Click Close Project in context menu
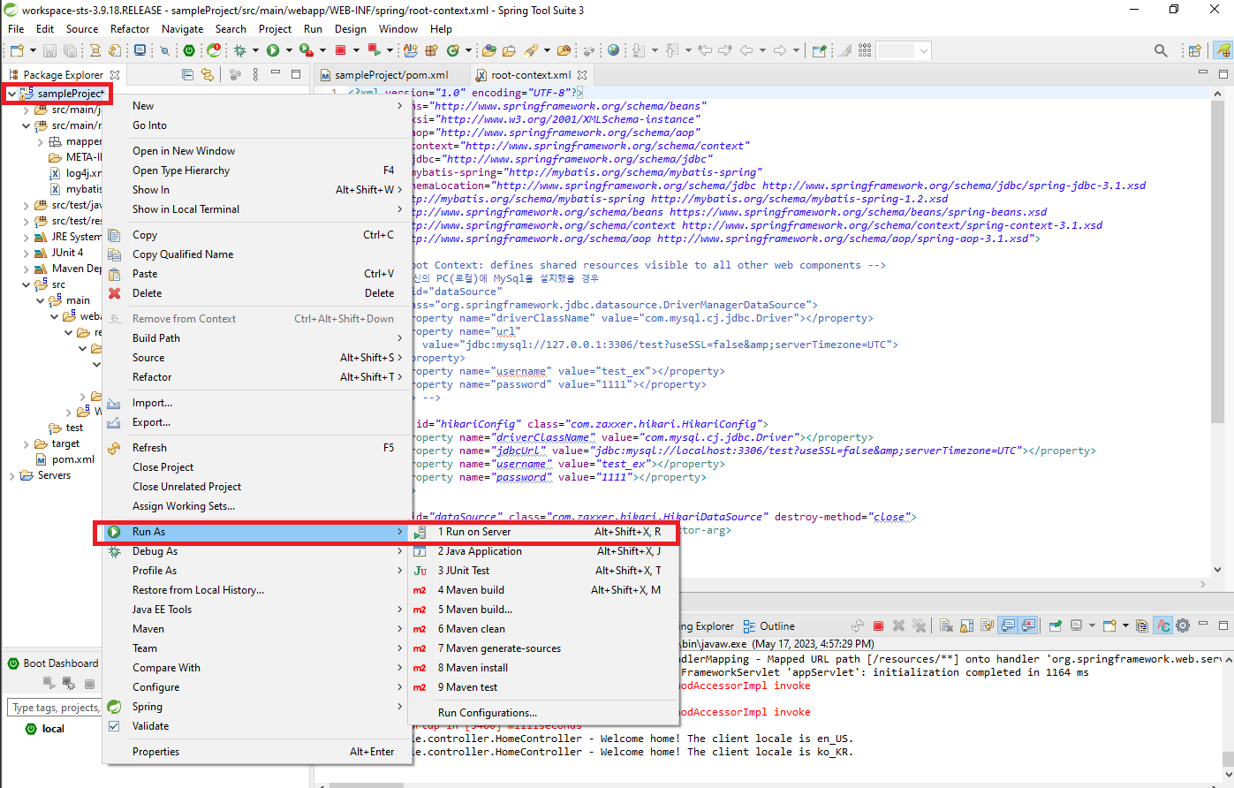The height and width of the screenshot is (788, 1234). pyautogui.click(x=257, y=467)
